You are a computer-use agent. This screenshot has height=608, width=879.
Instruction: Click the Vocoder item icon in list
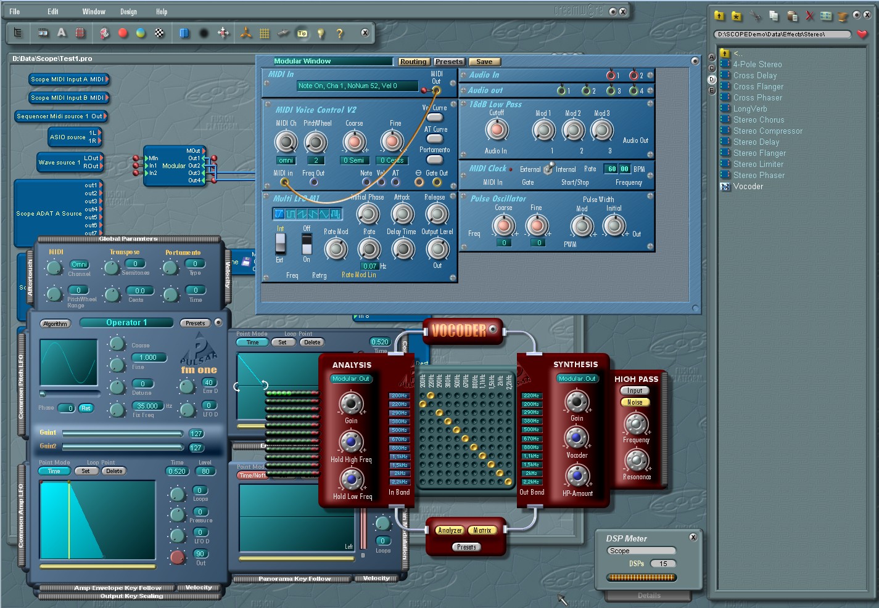coord(725,186)
